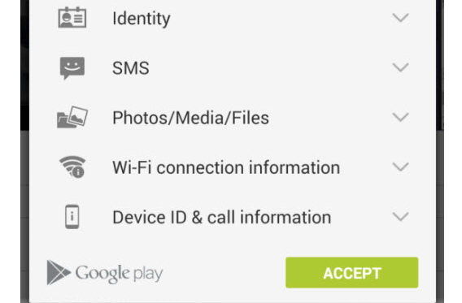Viewport: 462px width, 303px height.
Task: Accept the app permissions
Action: pos(352,273)
